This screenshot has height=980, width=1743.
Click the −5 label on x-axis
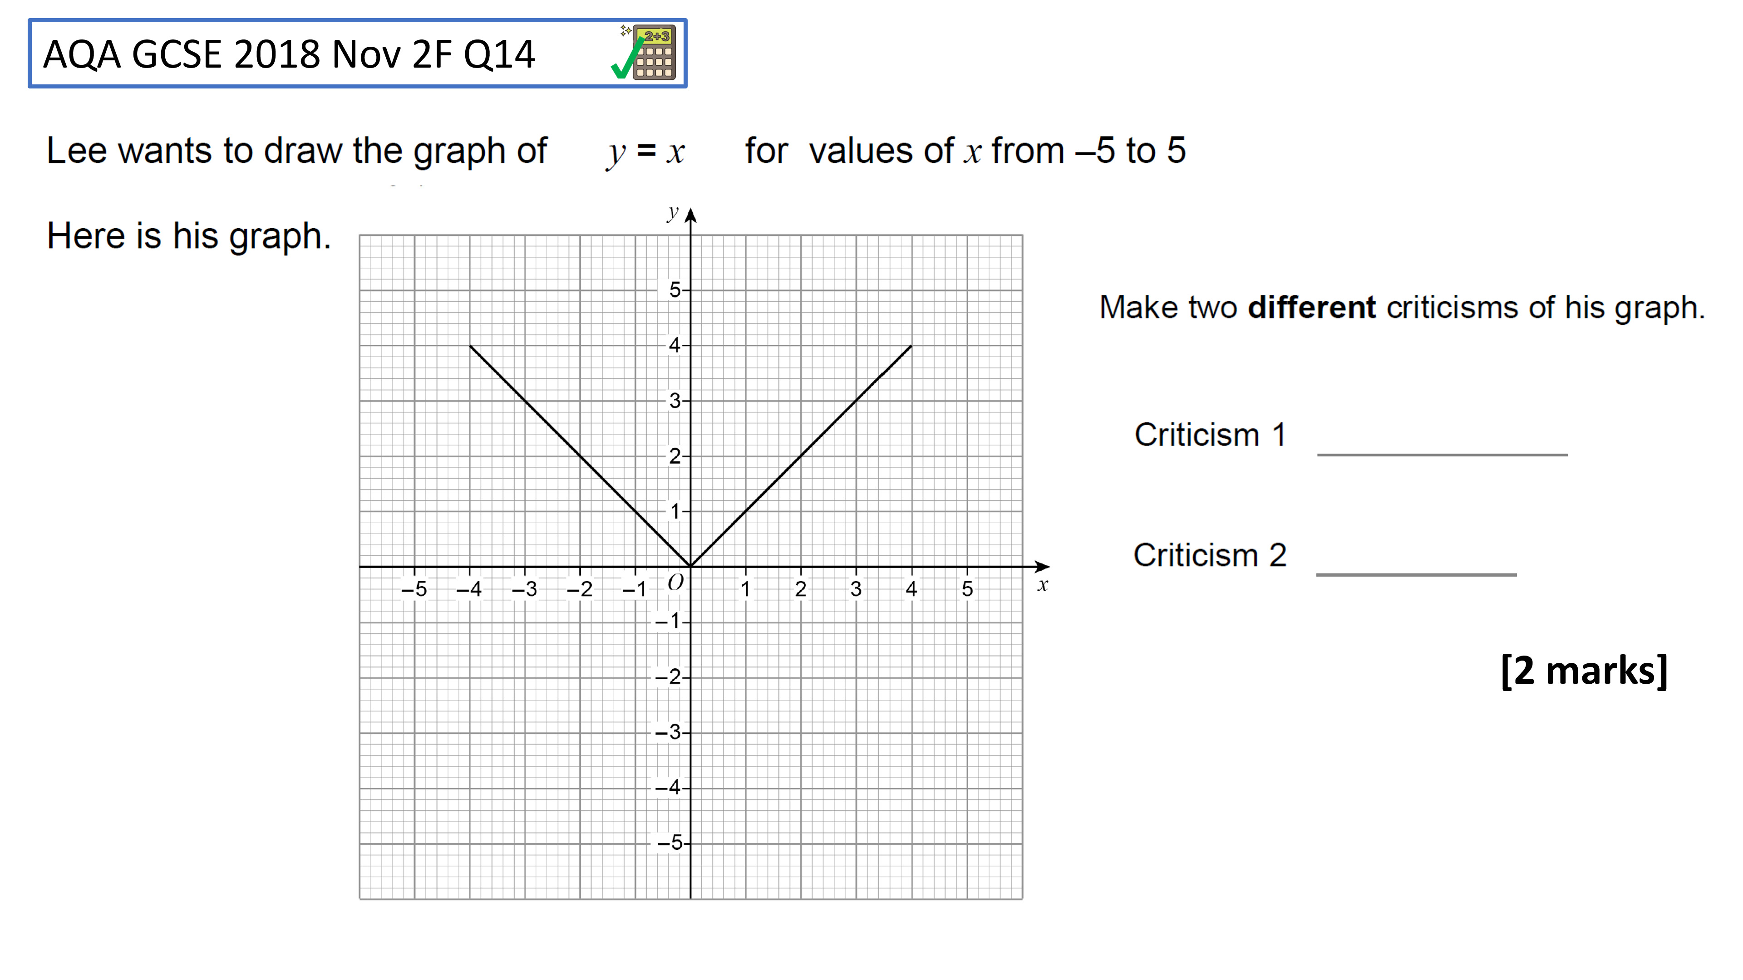click(x=414, y=589)
